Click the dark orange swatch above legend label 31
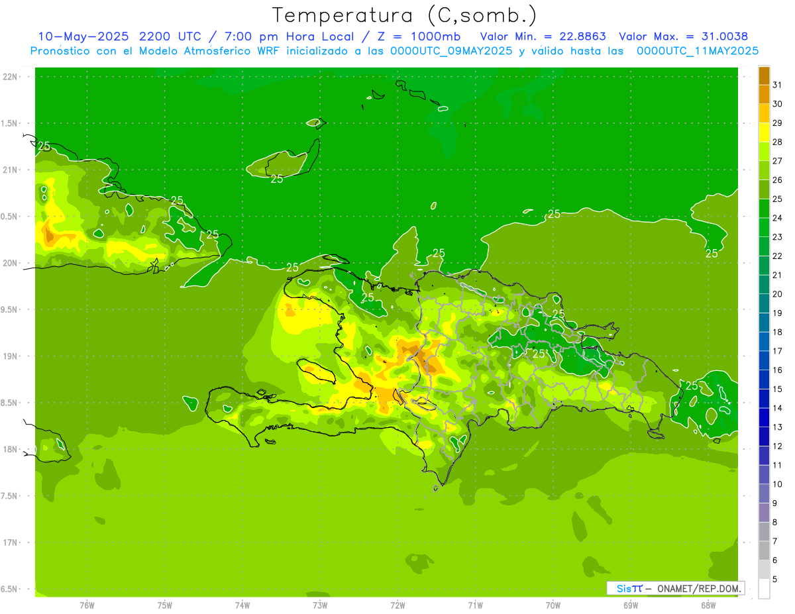This screenshot has height=614, width=795. (764, 76)
